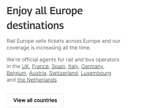
Task: Open the UK link
Action: pyautogui.click(x=25, y=66)
